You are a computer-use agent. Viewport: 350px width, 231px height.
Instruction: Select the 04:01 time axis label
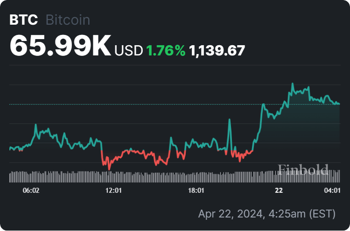pyautogui.click(x=332, y=191)
